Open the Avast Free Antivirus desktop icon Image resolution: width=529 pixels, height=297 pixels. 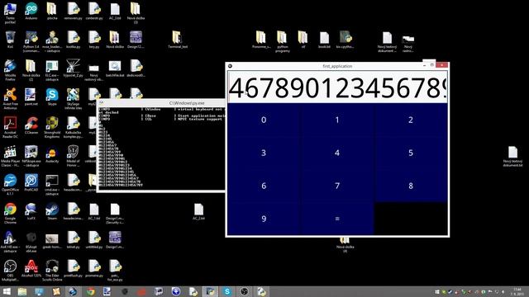10,98
